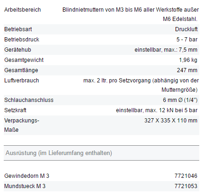The image size is (203, 196).
Task: Click the Gesamtgewicht 1,96 kg value
Action: [x=188, y=60]
